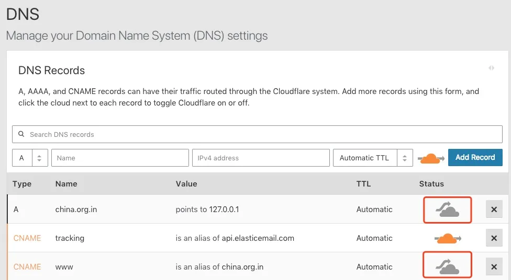Click the Type column header
Image resolution: width=511 pixels, height=280 pixels.
tap(22, 184)
